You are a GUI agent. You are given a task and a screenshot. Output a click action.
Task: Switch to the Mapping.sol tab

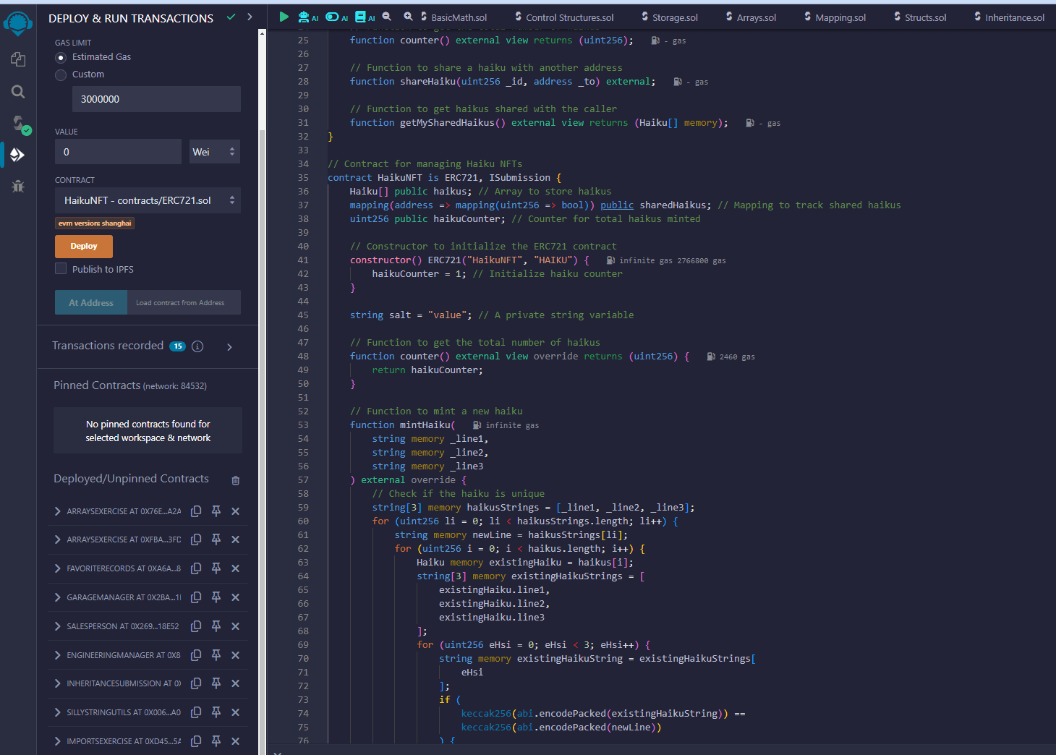[x=835, y=17]
